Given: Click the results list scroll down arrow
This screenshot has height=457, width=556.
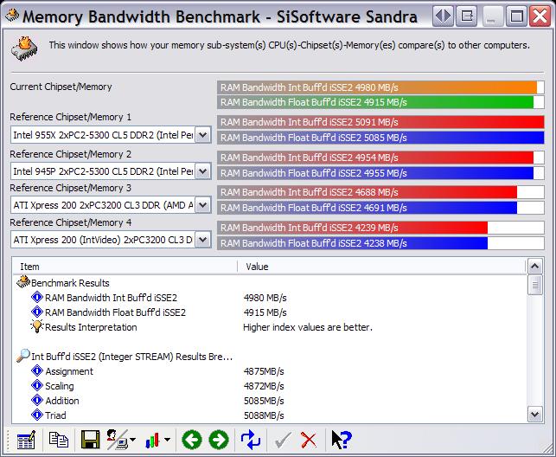Looking at the screenshot, I should [535, 414].
